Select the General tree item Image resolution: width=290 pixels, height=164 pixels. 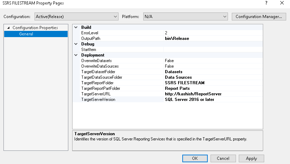[26, 34]
